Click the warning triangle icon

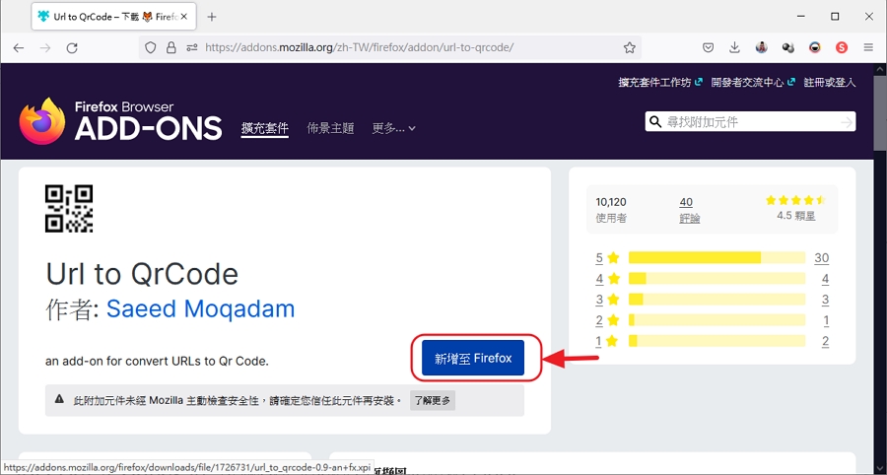click(x=59, y=399)
